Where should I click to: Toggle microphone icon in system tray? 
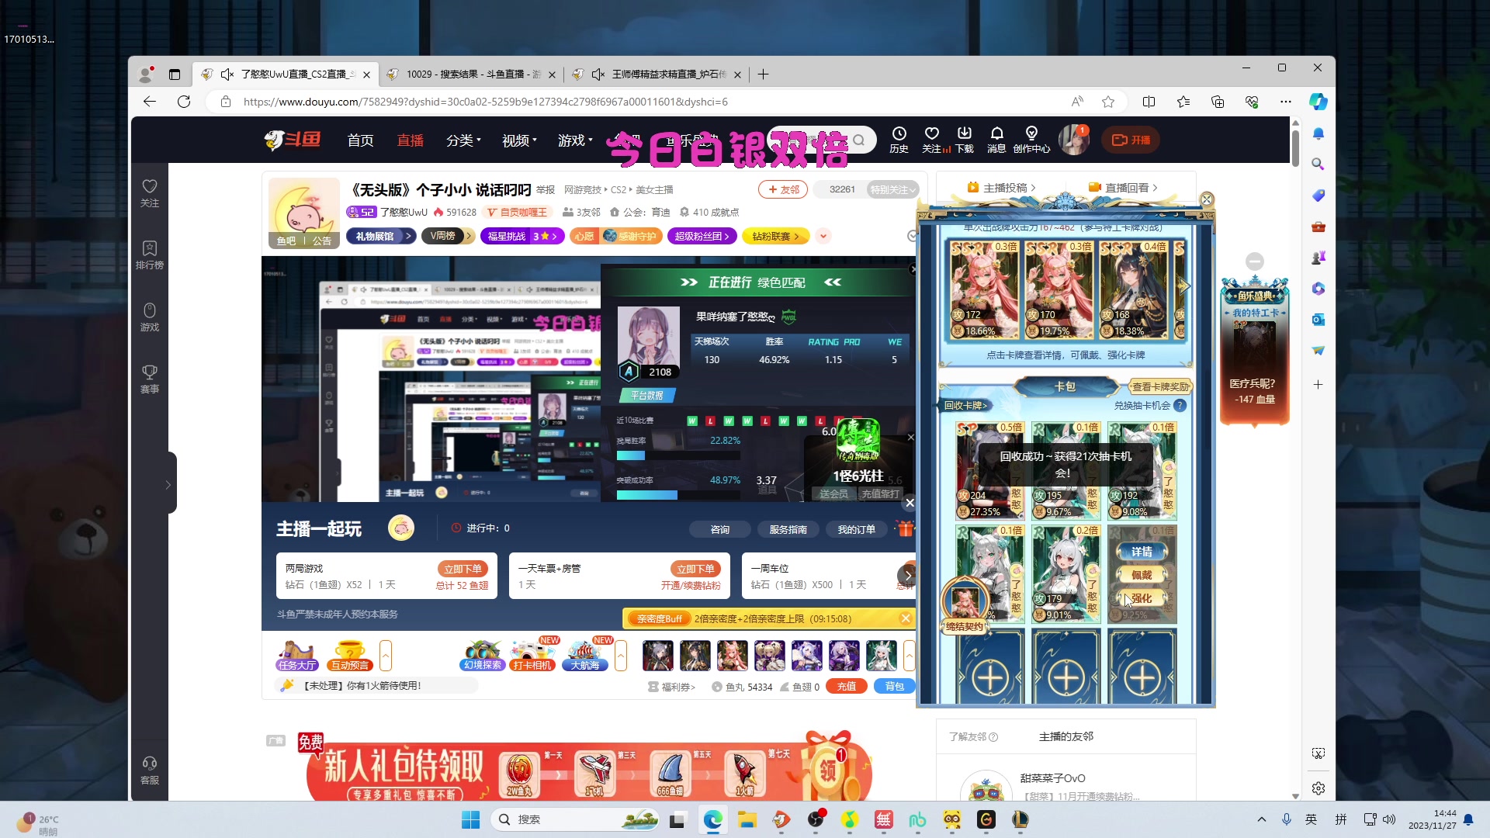coord(1286,819)
